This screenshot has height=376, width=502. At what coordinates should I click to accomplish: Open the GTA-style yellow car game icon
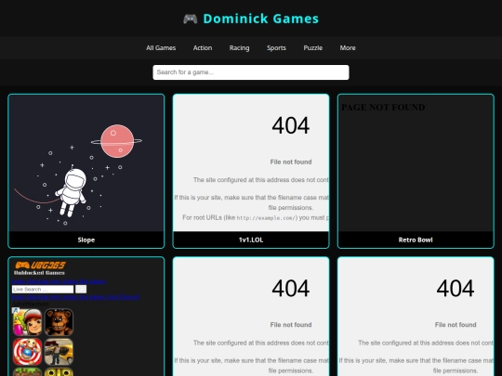point(59,352)
